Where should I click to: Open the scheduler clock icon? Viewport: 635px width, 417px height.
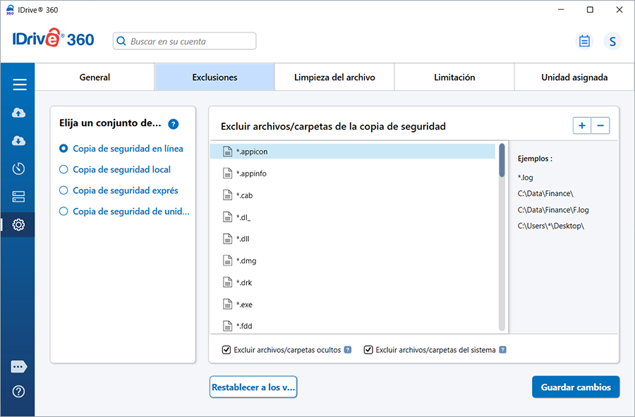click(x=19, y=169)
